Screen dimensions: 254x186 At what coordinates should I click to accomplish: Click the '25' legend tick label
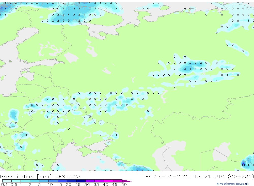[x=78, y=184]
